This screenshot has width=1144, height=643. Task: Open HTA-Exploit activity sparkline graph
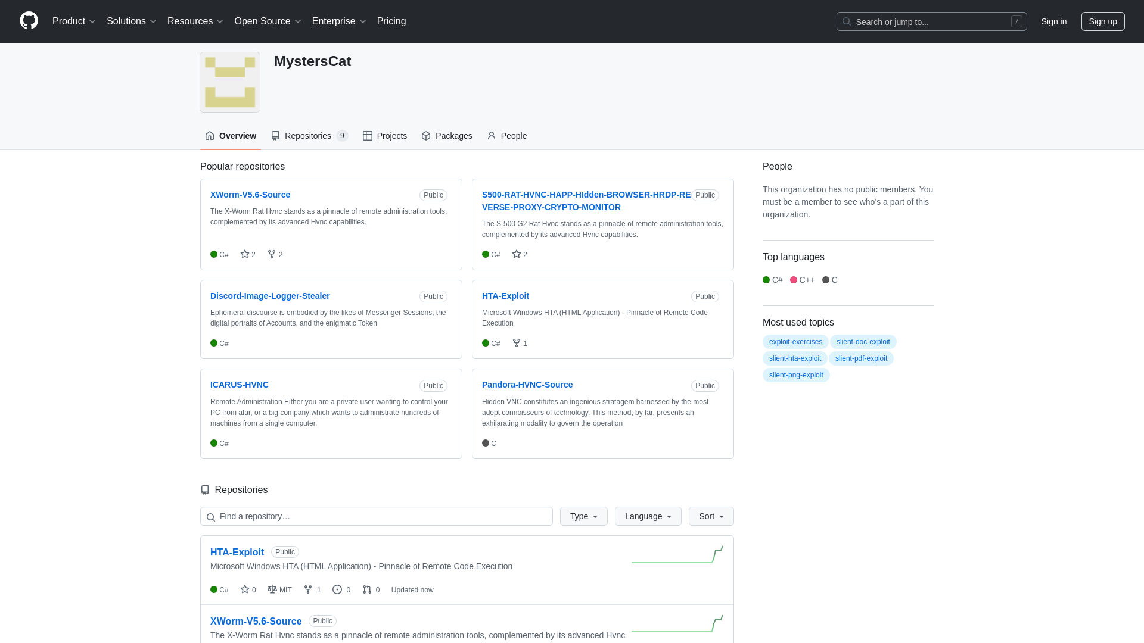(x=677, y=554)
